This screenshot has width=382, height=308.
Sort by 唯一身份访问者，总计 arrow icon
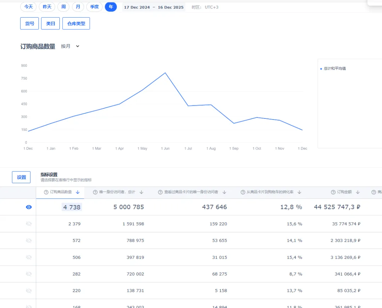point(141,192)
